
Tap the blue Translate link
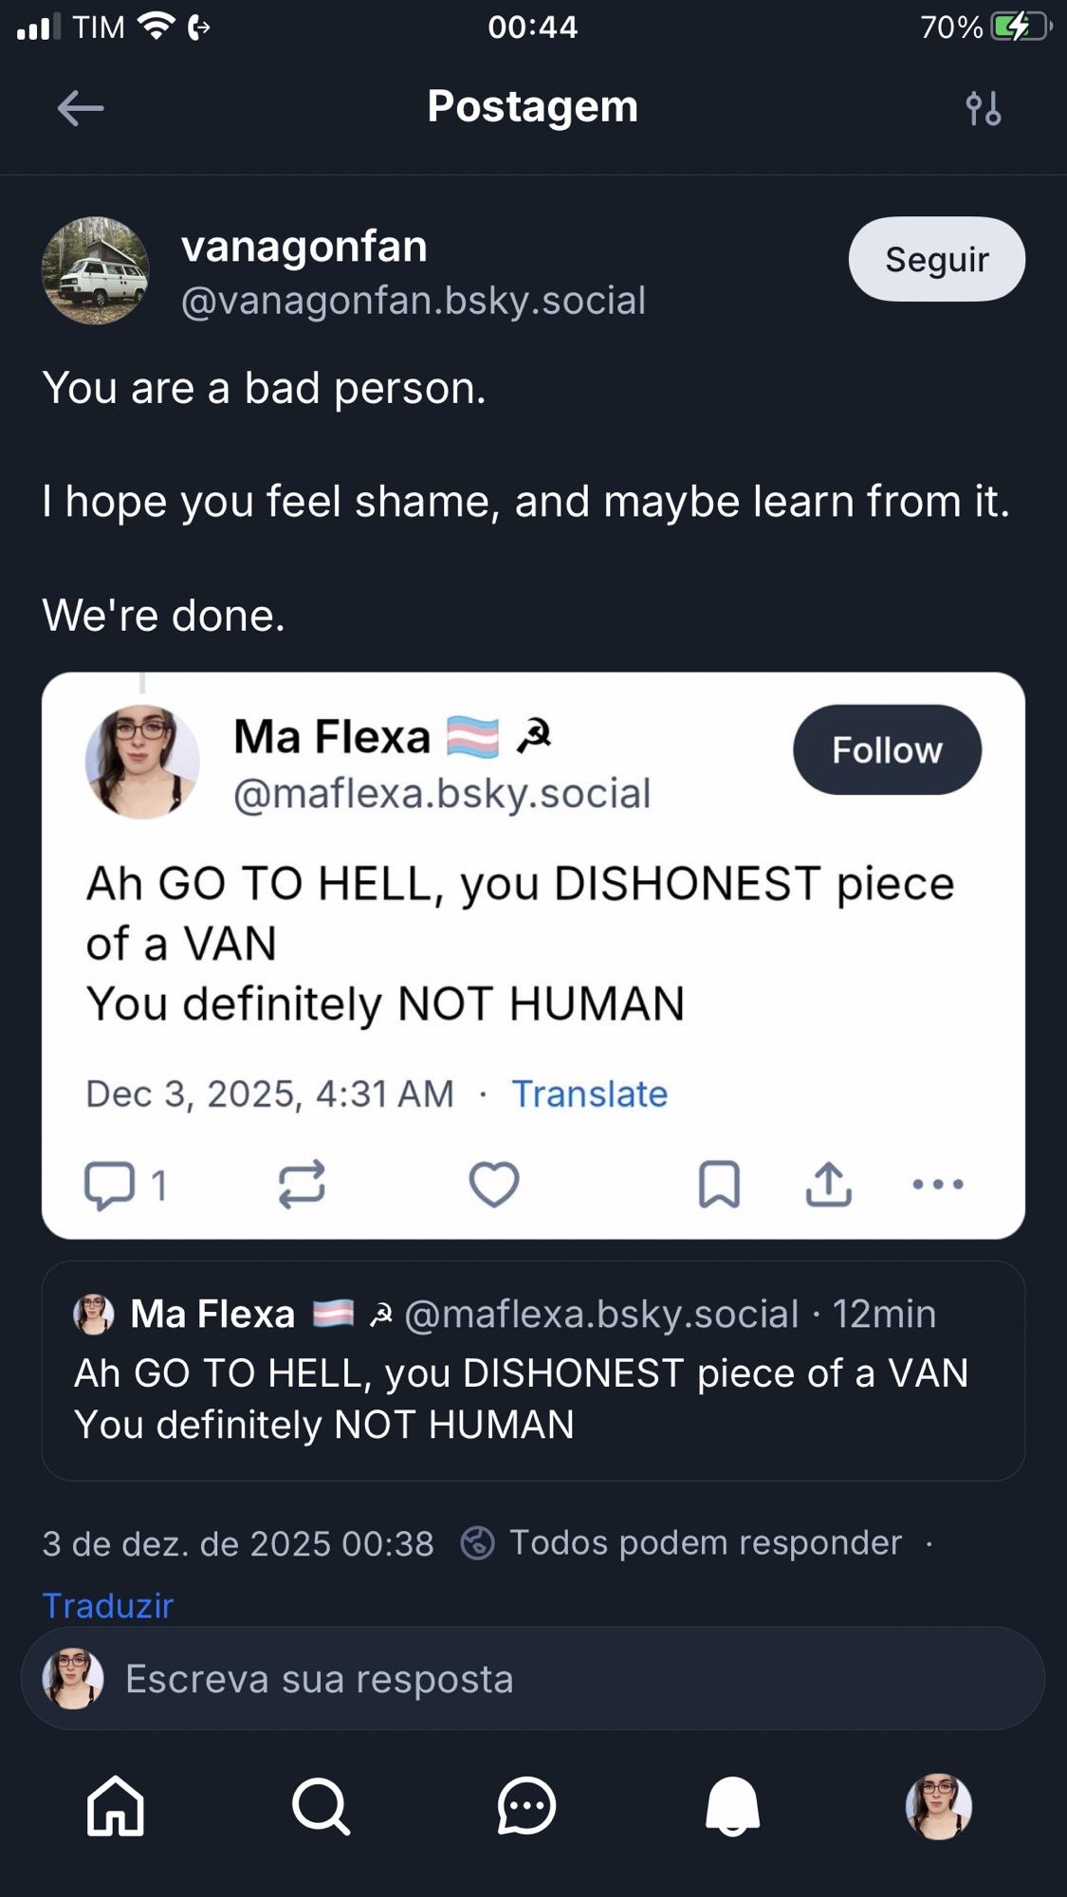point(590,1095)
